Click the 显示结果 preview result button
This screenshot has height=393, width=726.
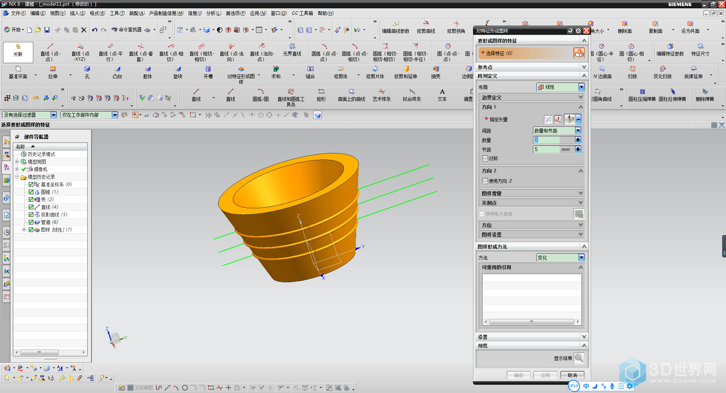(579, 358)
